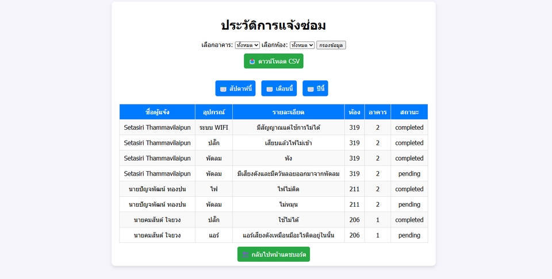This screenshot has width=552, height=279.
Task: Click the ประวัติการแจ้งซ่อม page heading
Action: pos(274,25)
